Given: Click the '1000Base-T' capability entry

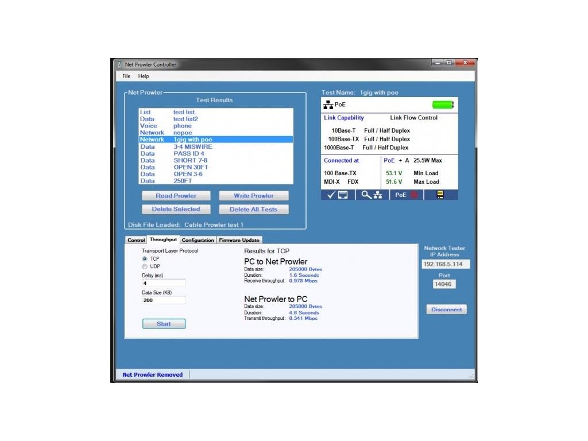Looking at the screenshot, I should (339, 148).
